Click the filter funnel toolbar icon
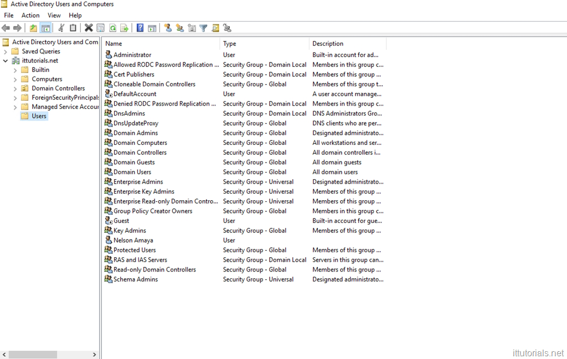The width and height of the screenshot is (567, 359). (203, 28)
